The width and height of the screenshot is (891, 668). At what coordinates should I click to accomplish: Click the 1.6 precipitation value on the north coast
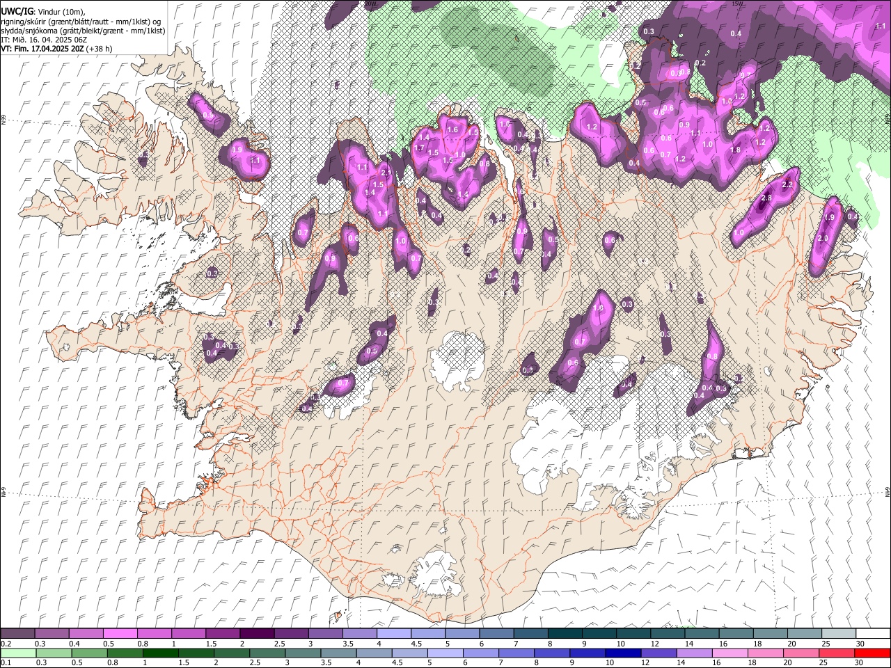pyautogui.click(x=452, y=129)
